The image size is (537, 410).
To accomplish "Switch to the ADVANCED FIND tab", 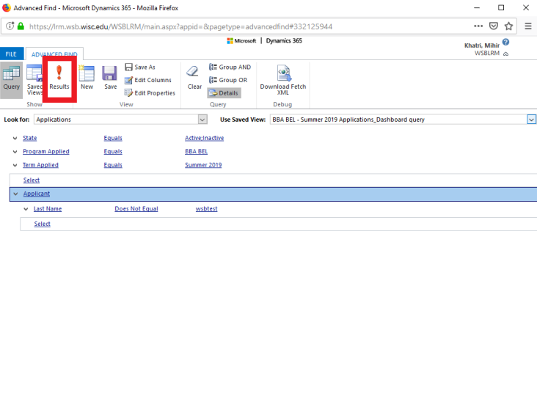I will pyautogui.click(x=55, y=54).
